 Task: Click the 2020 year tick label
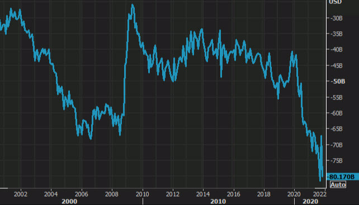coord(294,194)
